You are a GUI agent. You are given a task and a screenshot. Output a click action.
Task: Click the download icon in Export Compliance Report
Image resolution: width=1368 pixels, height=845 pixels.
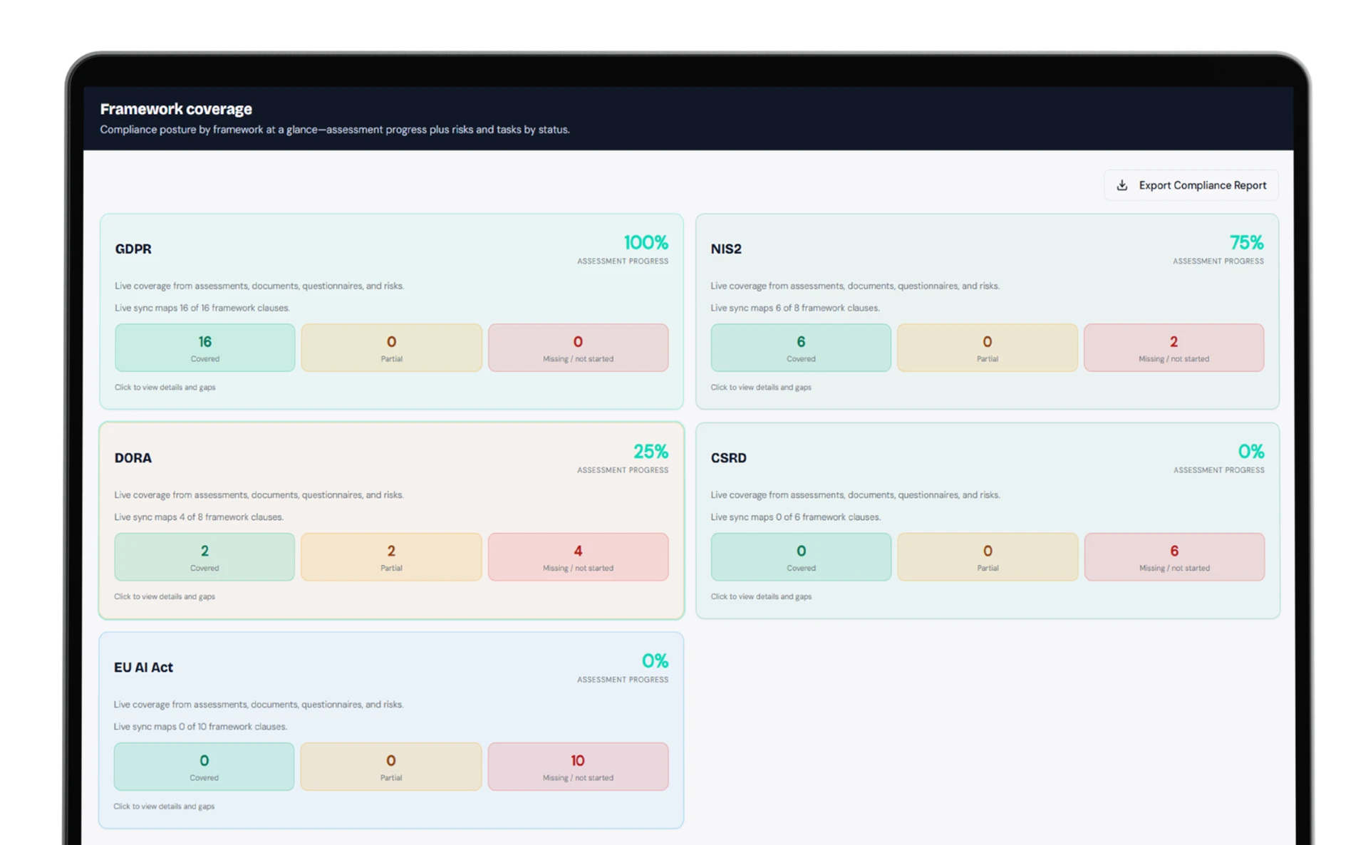[x=1122, y=185]
